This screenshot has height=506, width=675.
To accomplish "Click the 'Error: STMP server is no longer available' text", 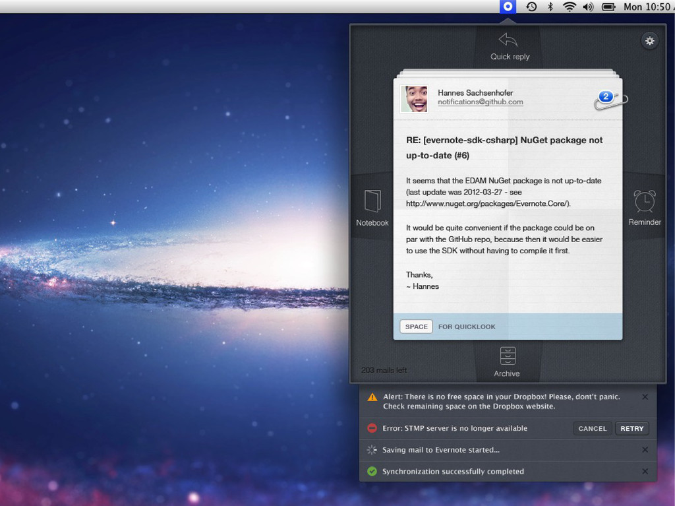I will pyautogui.click(x=455, y=428).
